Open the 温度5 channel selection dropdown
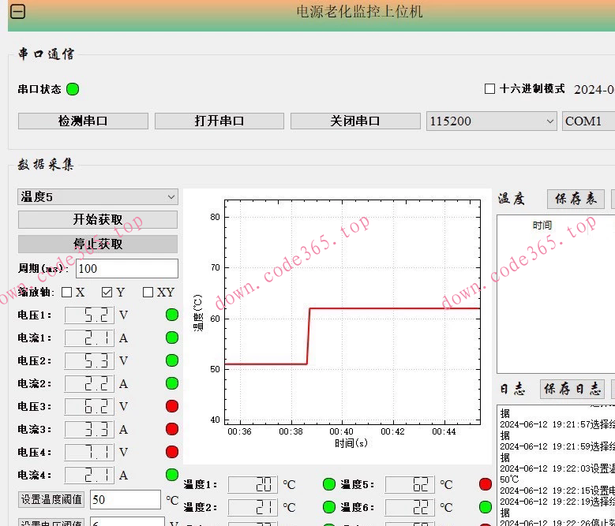The height and width of the screenshot is (526, 615). 98,196
